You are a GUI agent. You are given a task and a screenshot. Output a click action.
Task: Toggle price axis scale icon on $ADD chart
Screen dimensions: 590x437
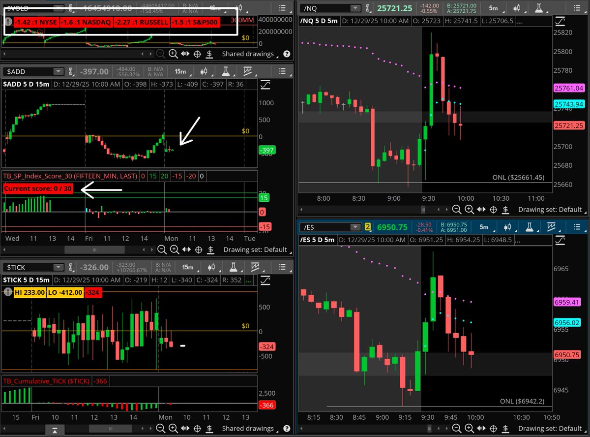tap(265, 85)
